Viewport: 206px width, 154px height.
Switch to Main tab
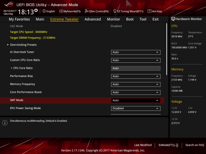[40, 19]
